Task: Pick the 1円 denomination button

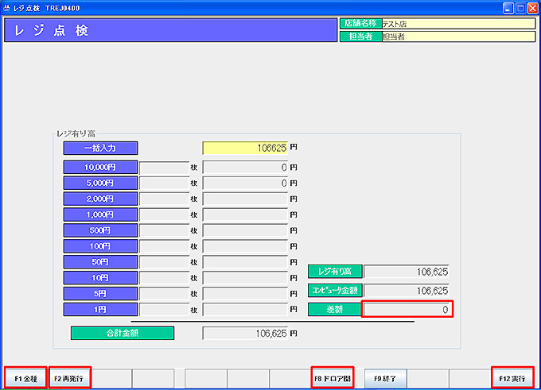Action: [x=100, y=309]
